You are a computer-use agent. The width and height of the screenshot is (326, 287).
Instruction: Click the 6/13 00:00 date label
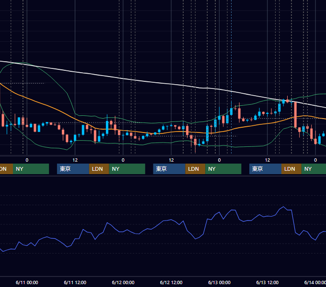coord(220,282)
